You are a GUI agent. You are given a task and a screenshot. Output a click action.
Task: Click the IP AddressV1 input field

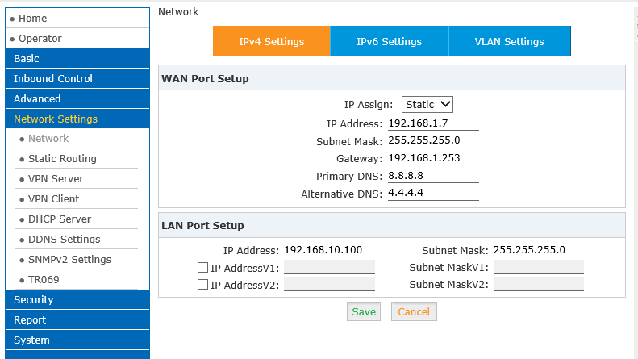[x=329, y=267]
